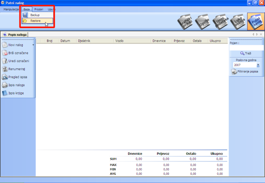This screenshot has height=183, width=265.
Task: Sort by the Ostalo column header
Action: tap(200, 41)
